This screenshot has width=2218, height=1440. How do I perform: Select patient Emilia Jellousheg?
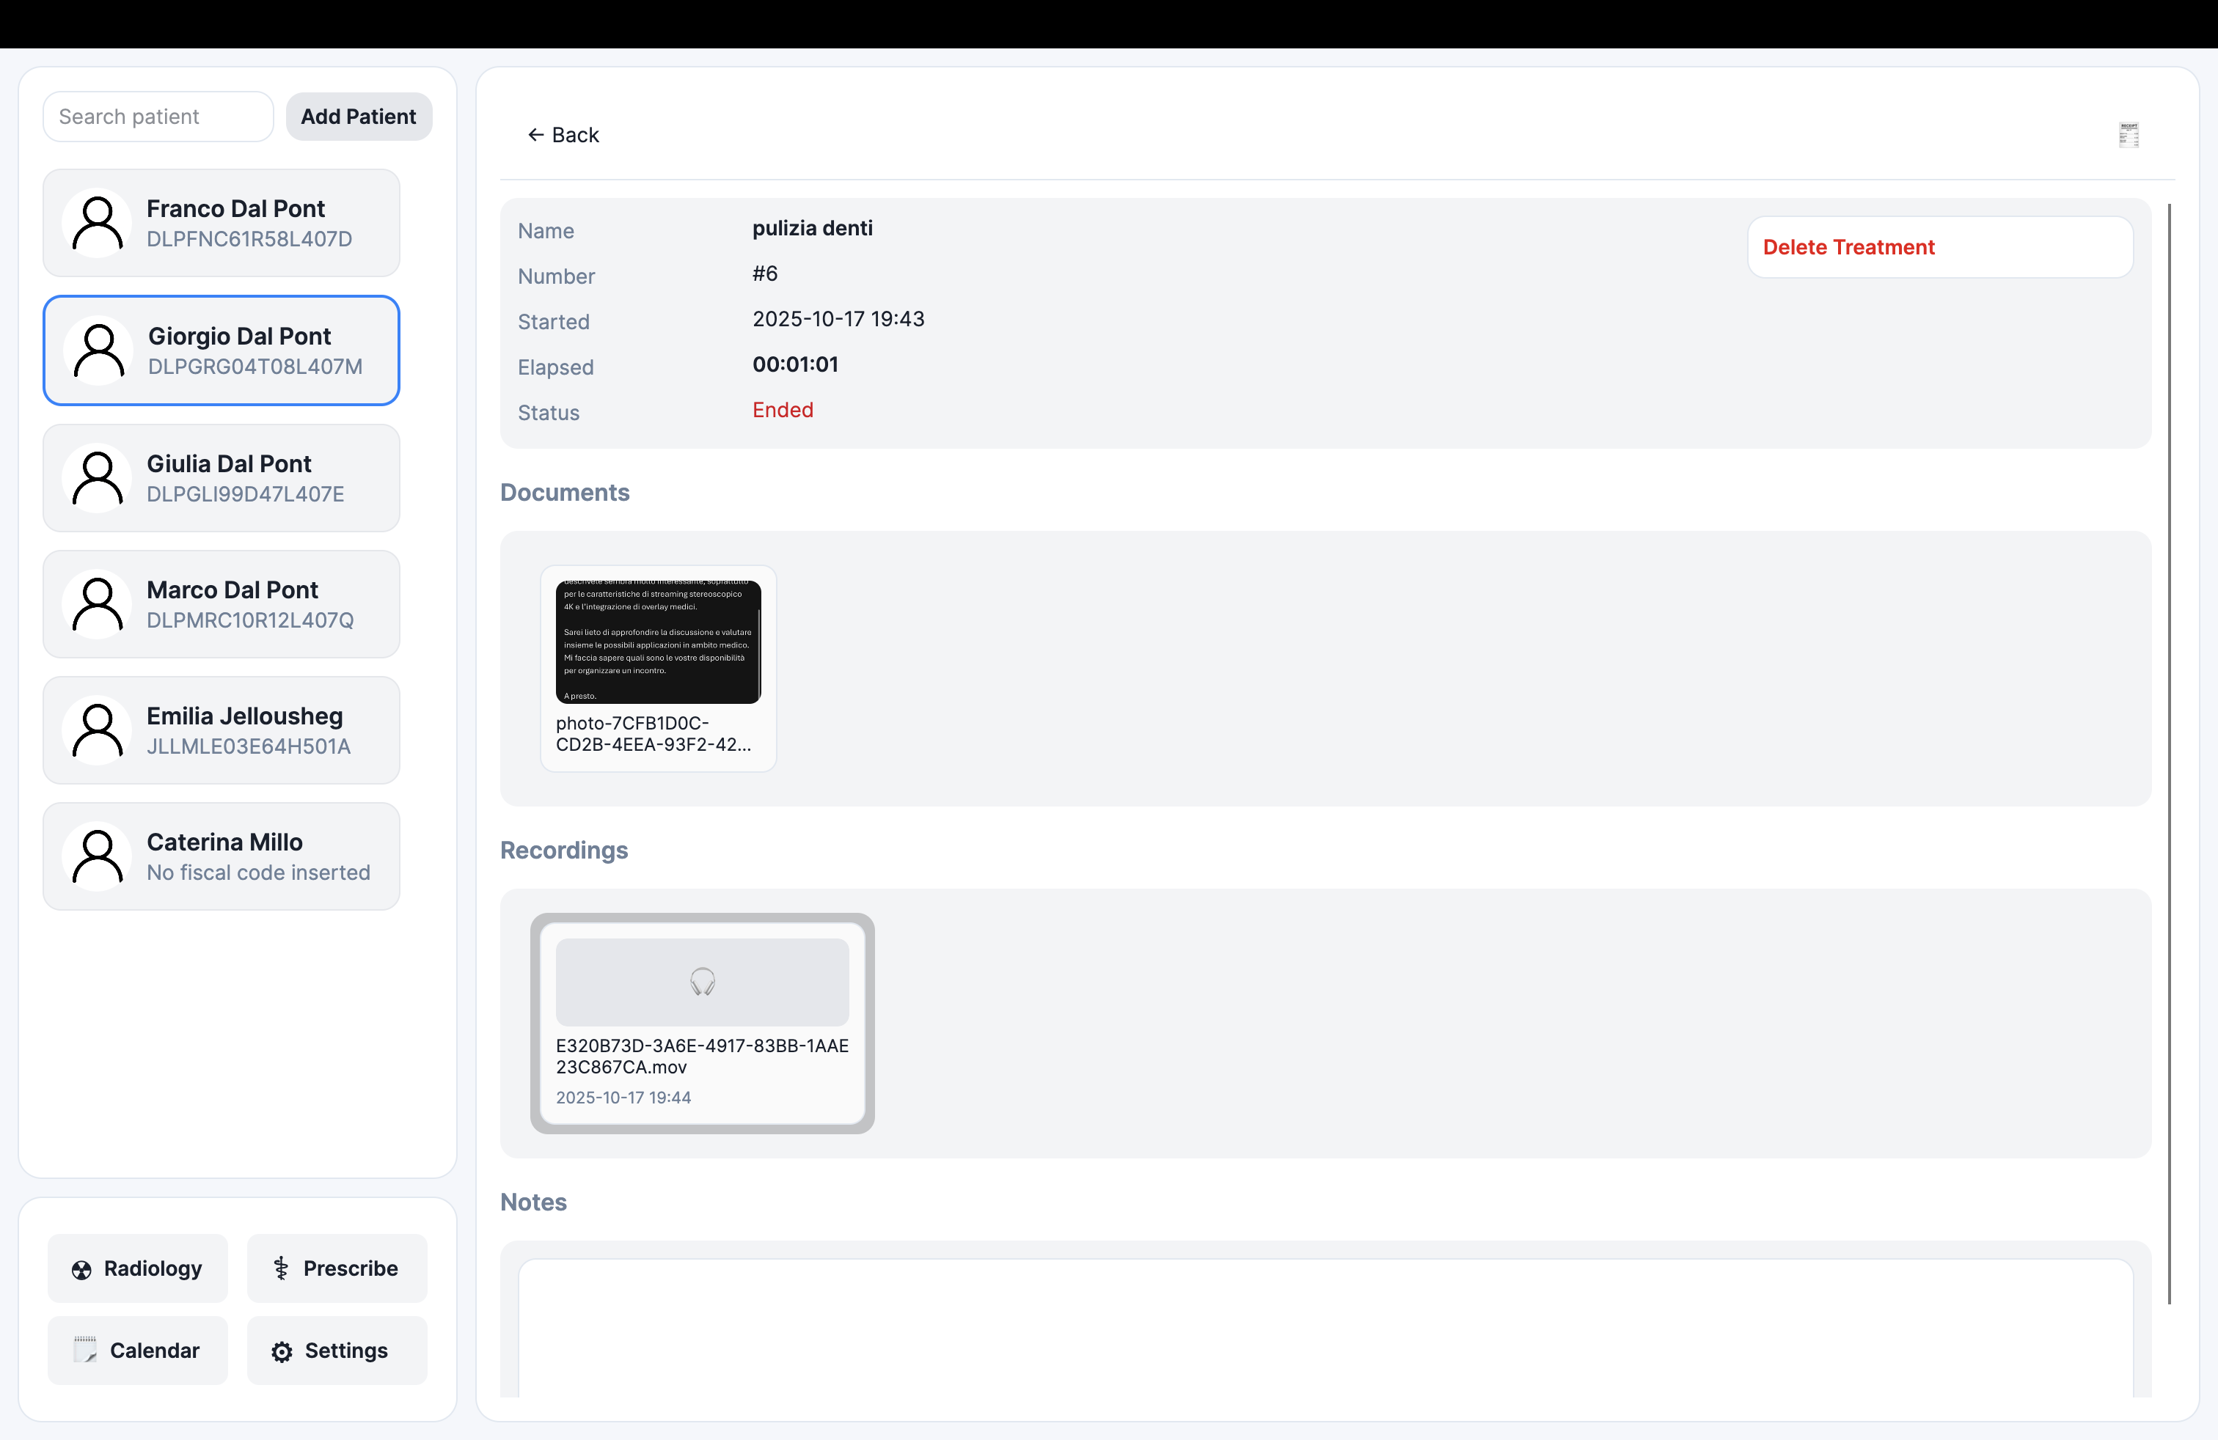222,730
